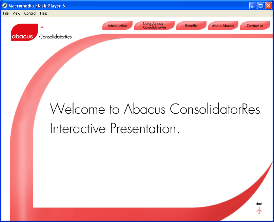Viewport: 274px width, 222px height.
Task: Minimize the Flash Player window
Action: point(253,6)
